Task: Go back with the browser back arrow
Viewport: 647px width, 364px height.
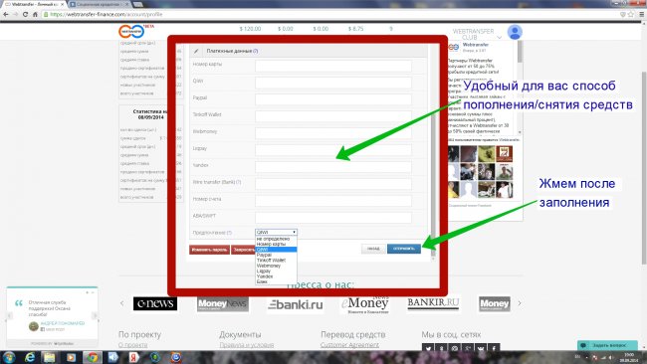Action: pyautogui.click(x=6, y=14)
